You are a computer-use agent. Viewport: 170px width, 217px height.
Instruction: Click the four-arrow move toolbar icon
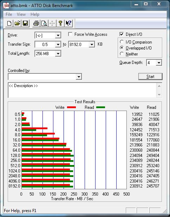point(52,23)
